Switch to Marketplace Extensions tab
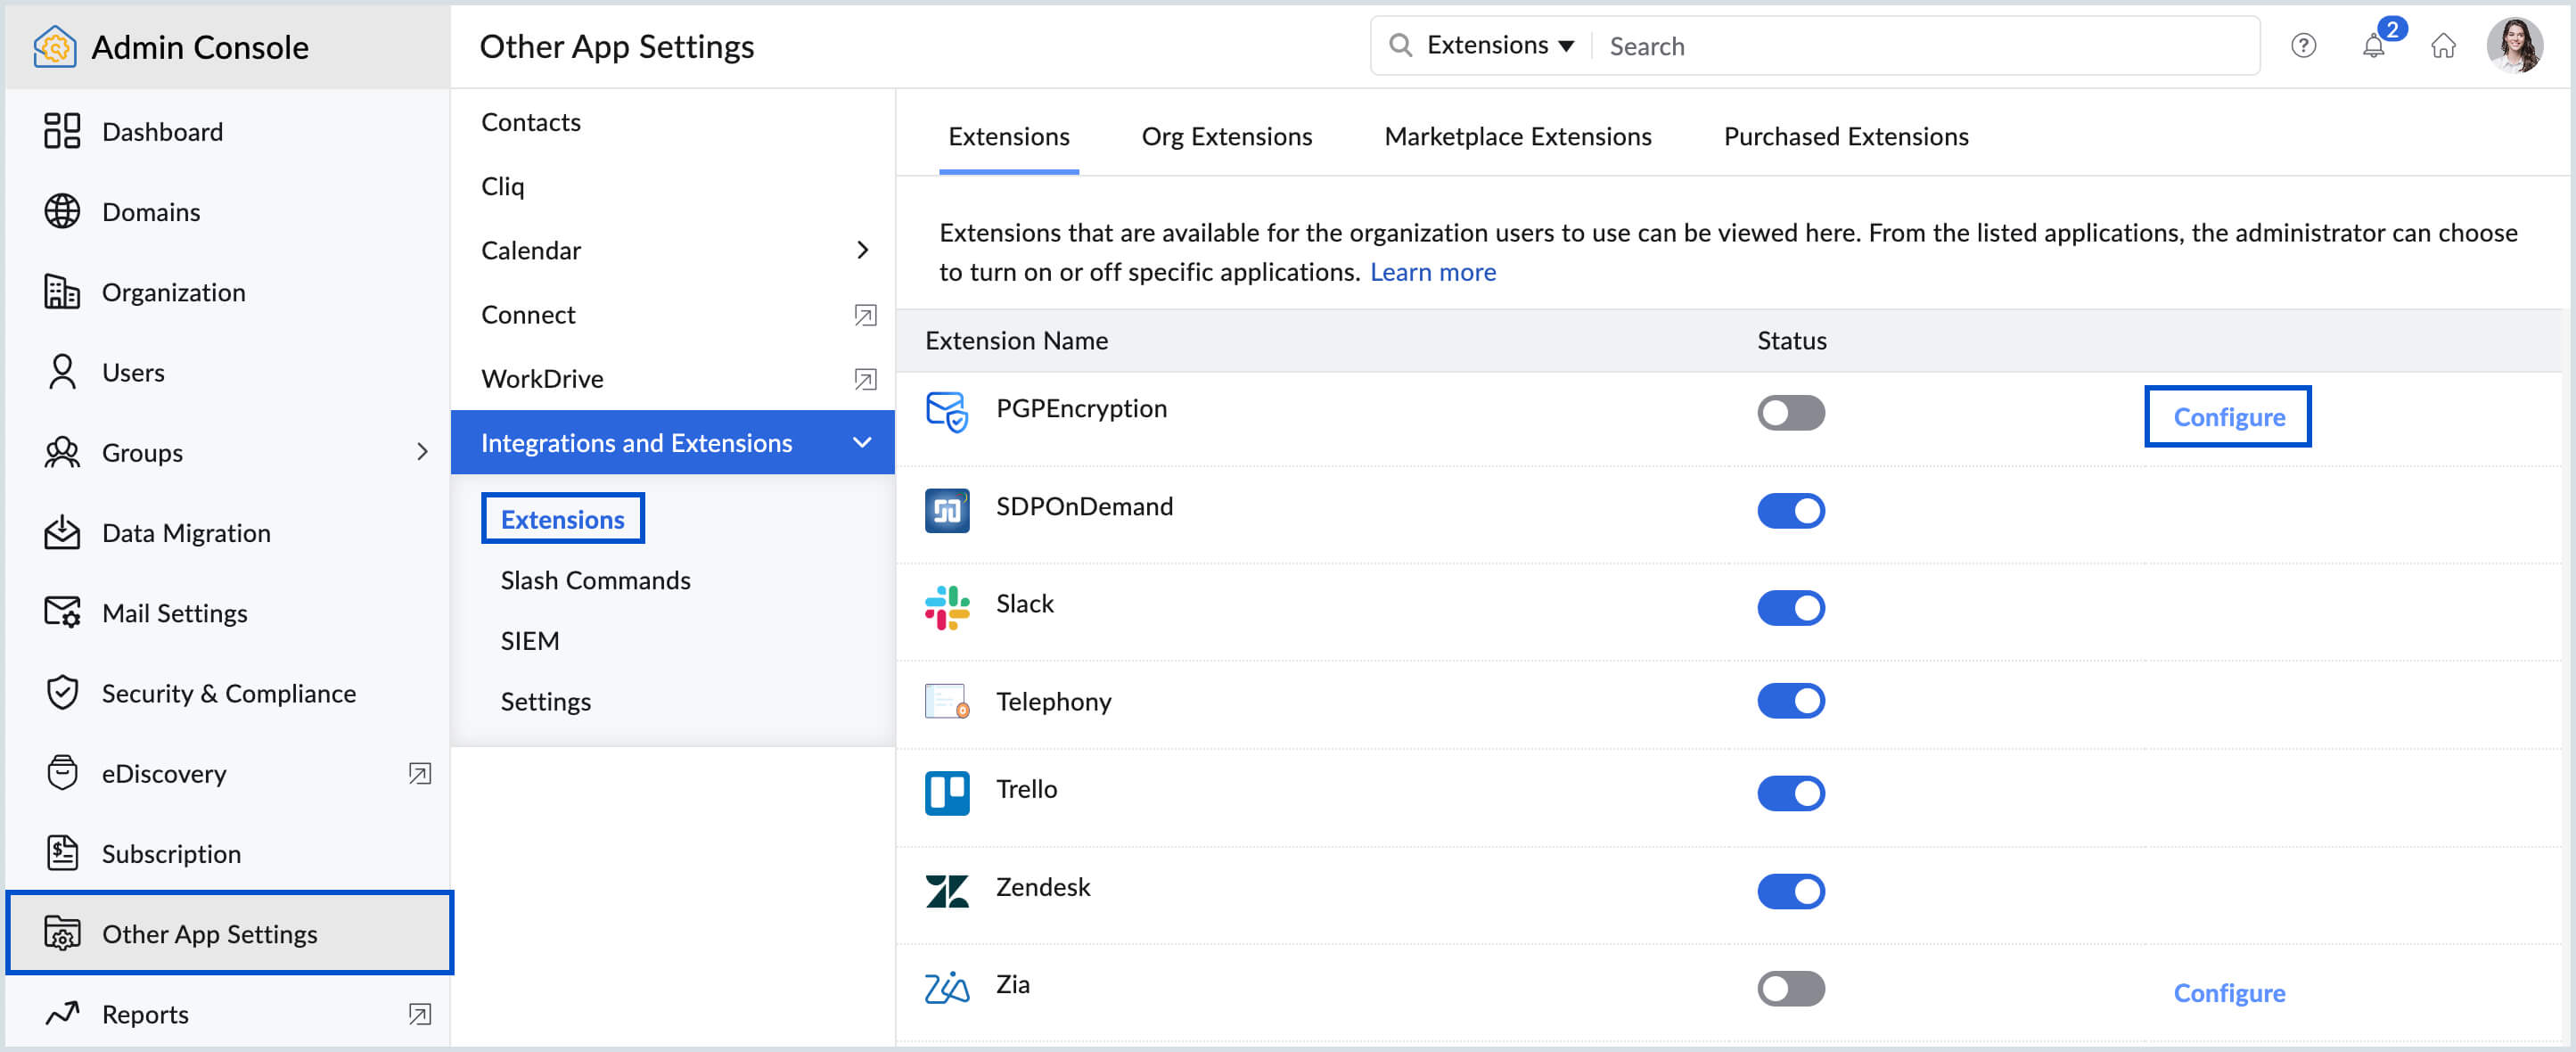 (x=1517, y=136)
